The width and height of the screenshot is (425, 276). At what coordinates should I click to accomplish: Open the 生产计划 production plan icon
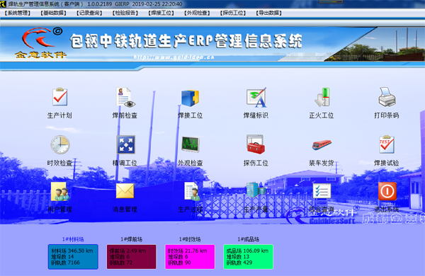[60, 97]
